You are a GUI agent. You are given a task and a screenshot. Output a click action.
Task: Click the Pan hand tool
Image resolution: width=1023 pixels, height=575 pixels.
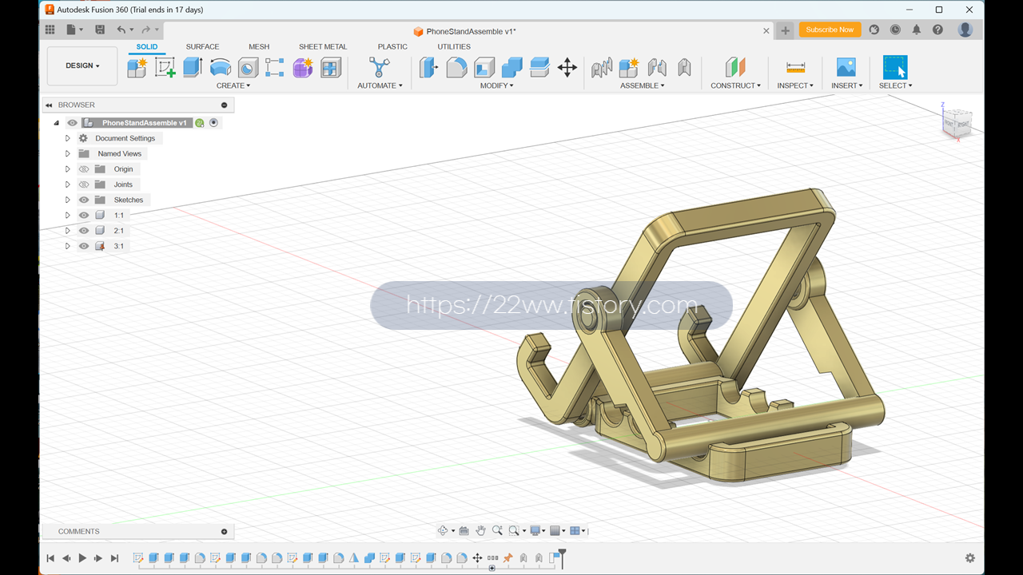coord(480,530)
